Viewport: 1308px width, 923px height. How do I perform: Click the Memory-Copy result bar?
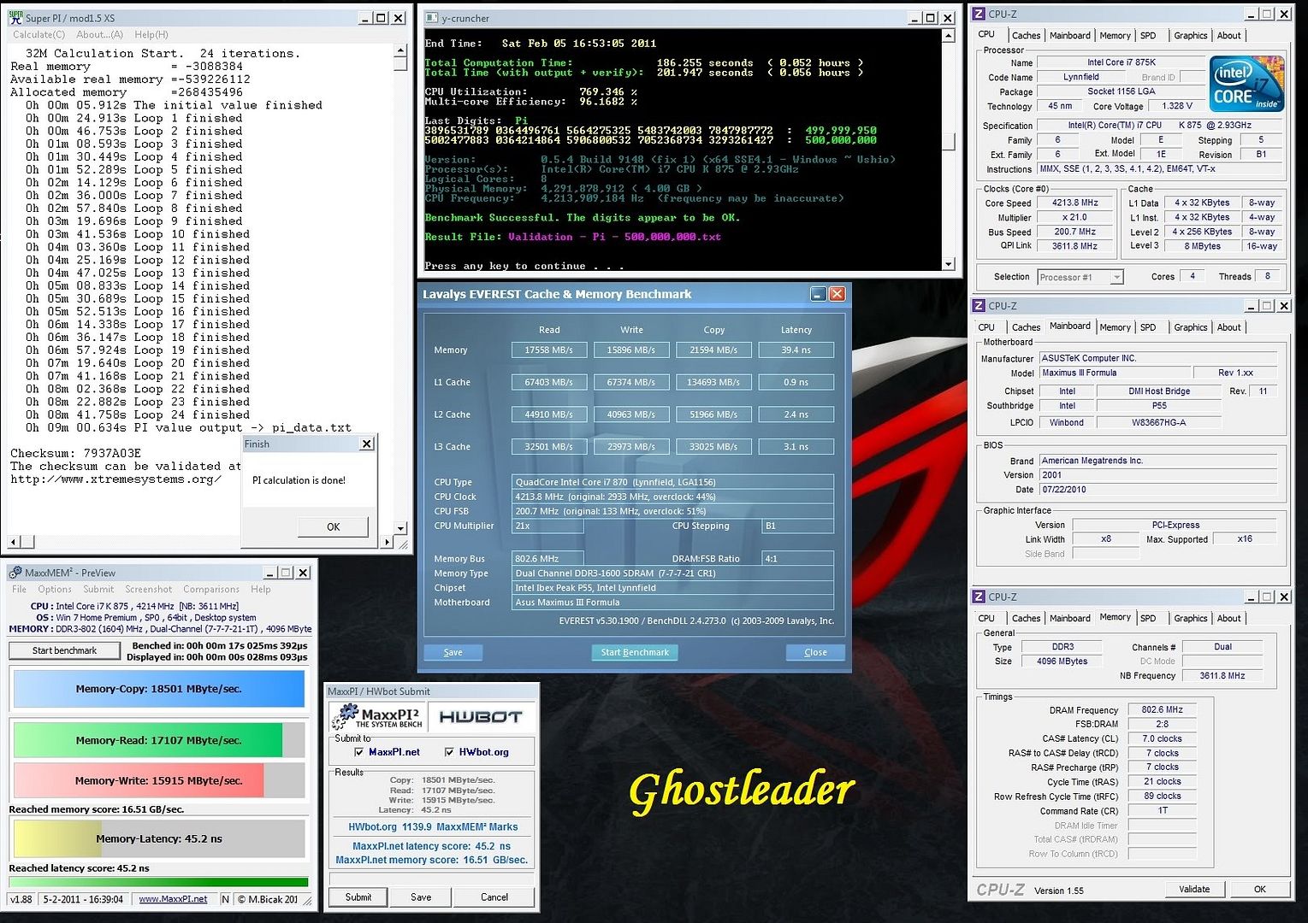click(x=159, y=689)
